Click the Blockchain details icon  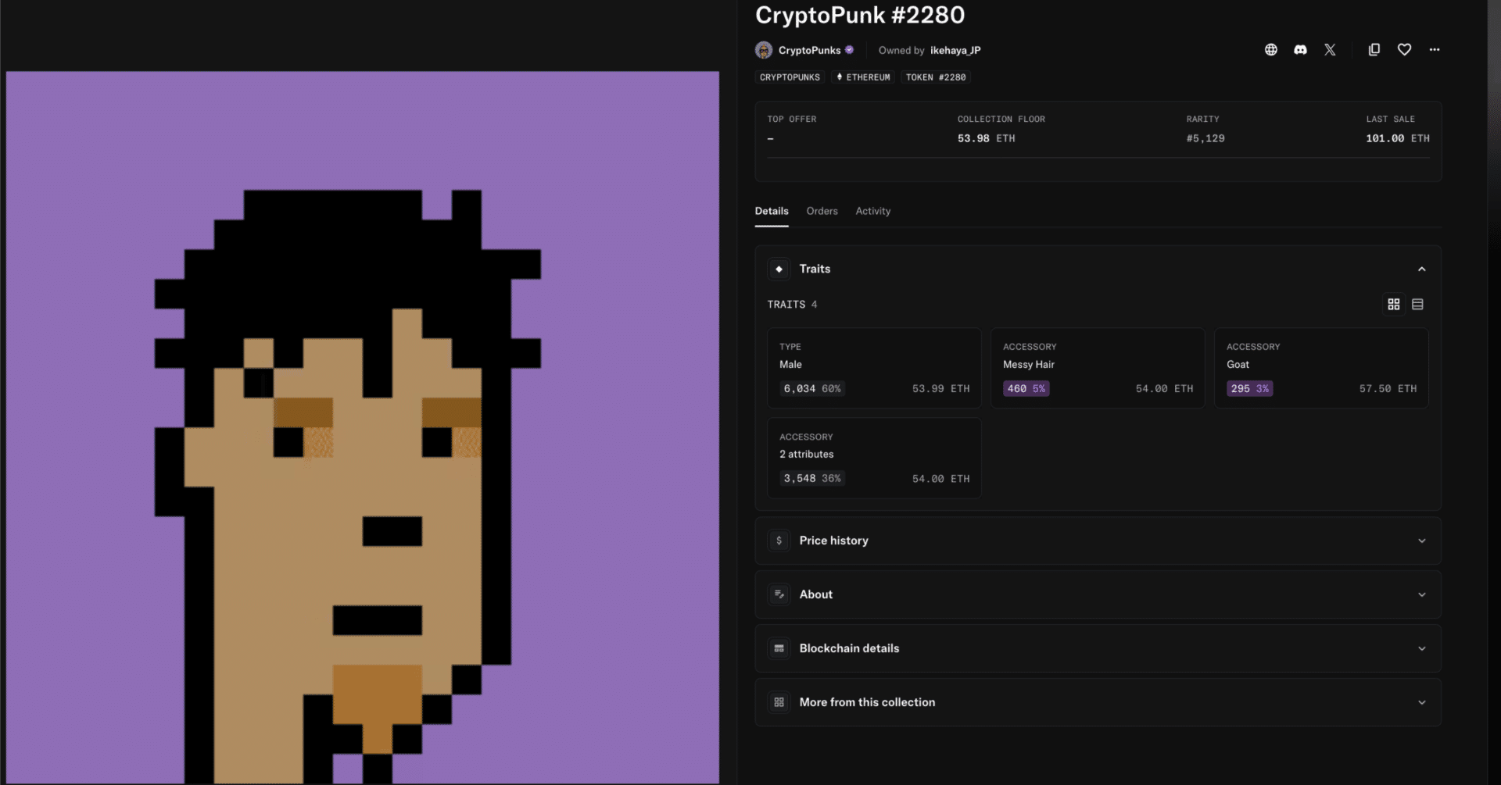click(779, 648)
